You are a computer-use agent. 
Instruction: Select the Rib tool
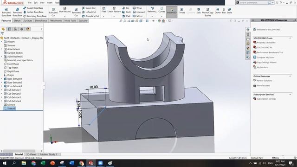126,8
